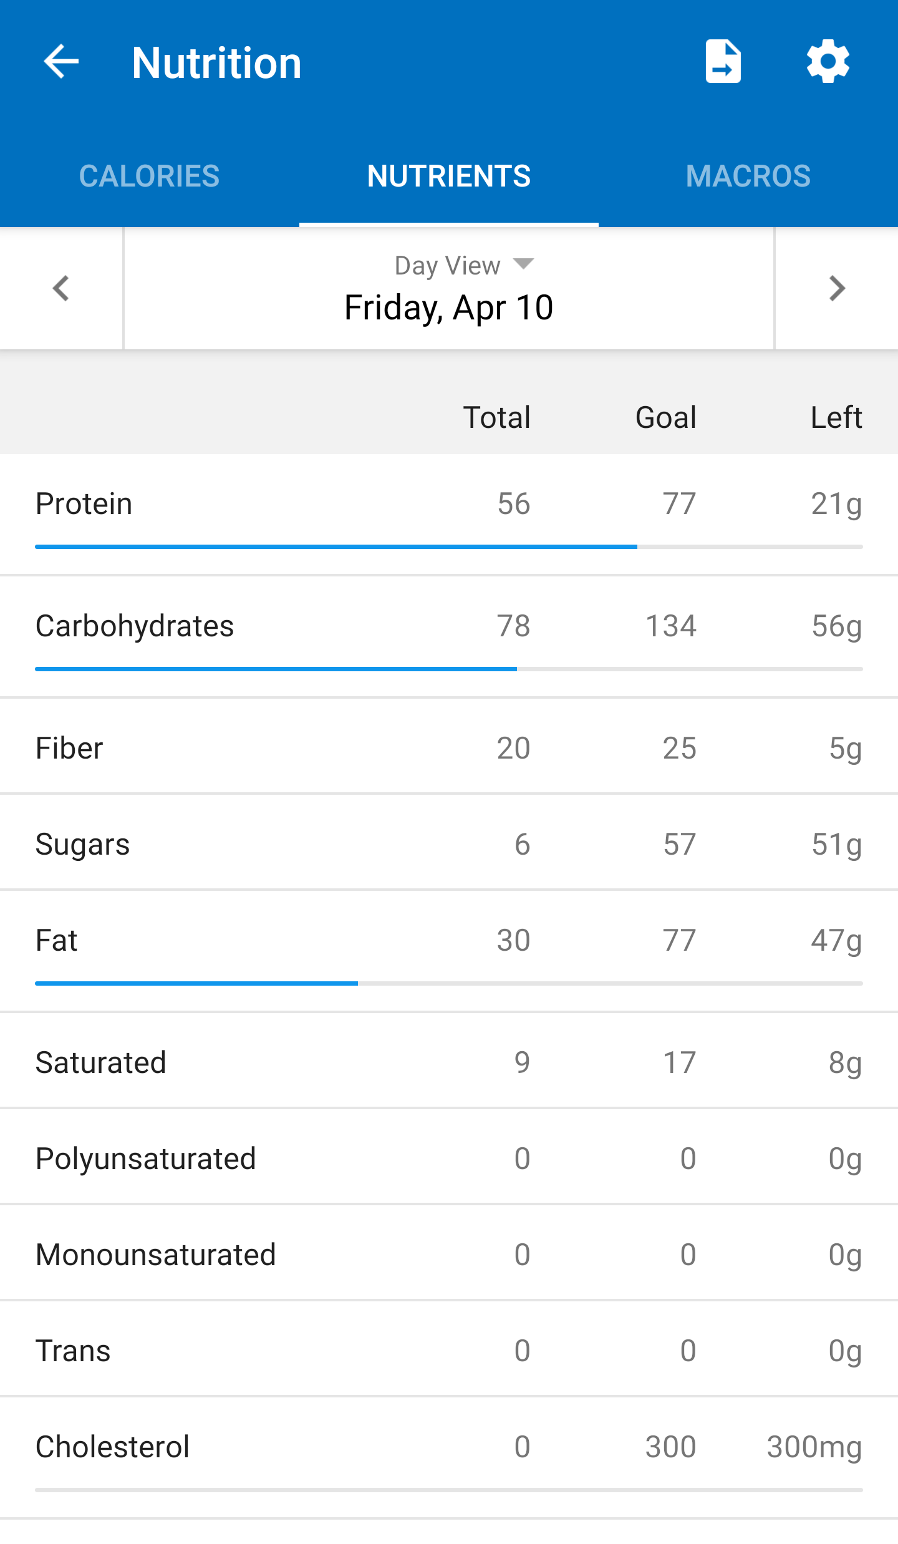Viewport: 898px width, 1544px height.
Task: Go to previous day chevron
Action: [61, 288]
